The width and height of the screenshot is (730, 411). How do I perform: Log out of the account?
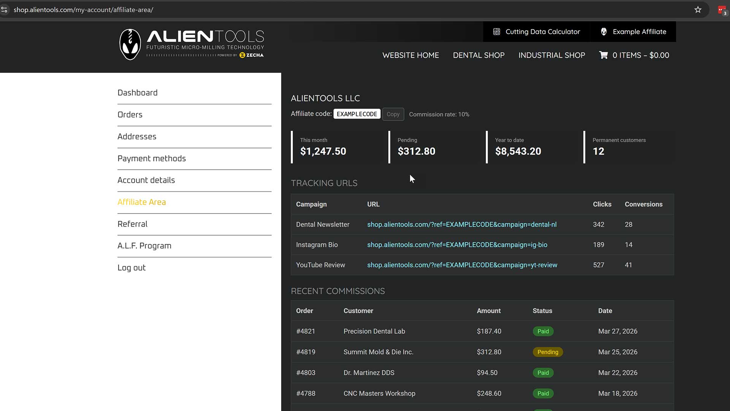pos(132,268)
